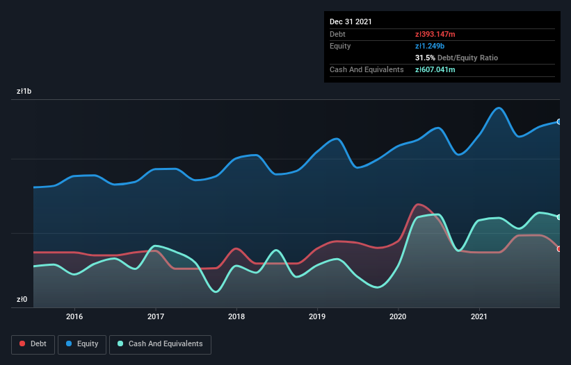Viewport: 571px width, 365px height.
Task: Click the zł0 y-axis label
Action: click(x=22, y=299)
